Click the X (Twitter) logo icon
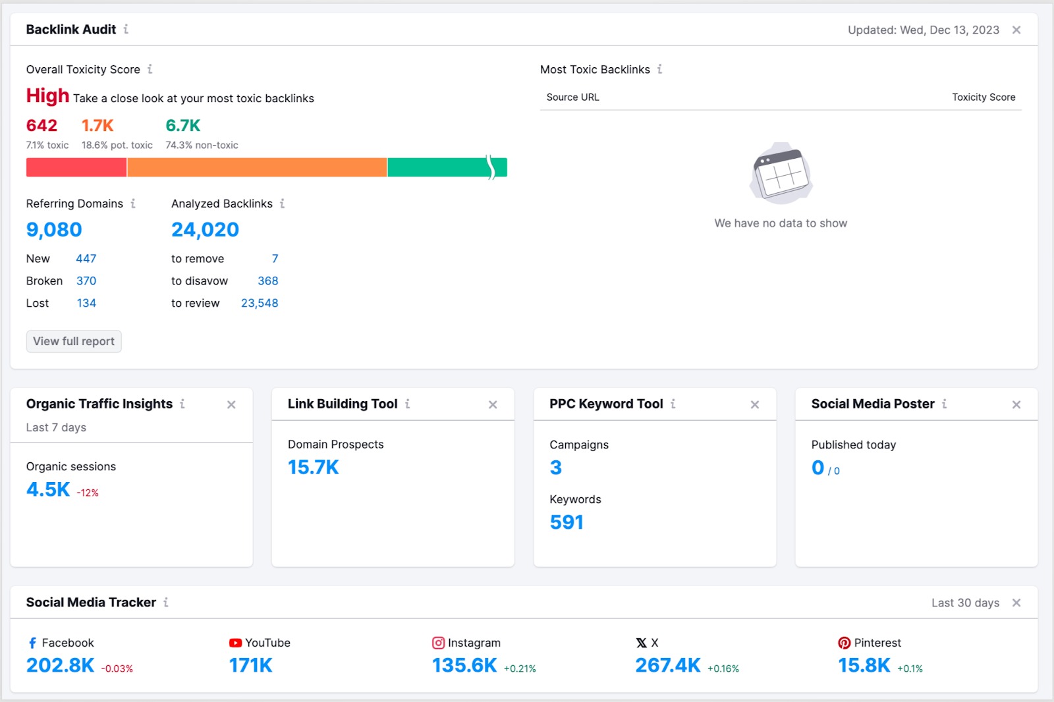Viewport: 1054px width, 702px height. (x=641, y=643)
